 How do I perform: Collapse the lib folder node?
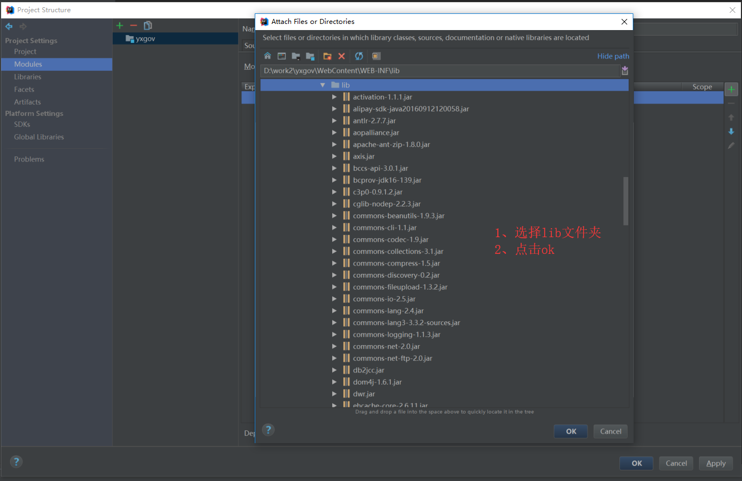point(322,85)
